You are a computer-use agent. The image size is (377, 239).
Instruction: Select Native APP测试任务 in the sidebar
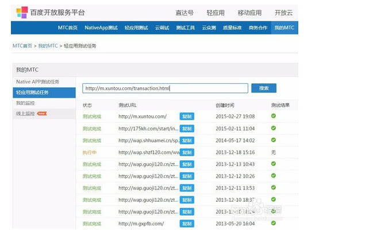pos(37,82)
